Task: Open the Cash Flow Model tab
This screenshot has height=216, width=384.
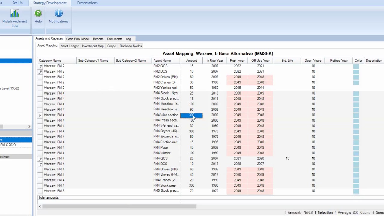Action: coord(78,39)
